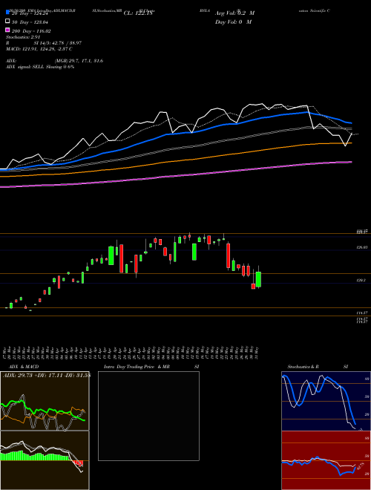Click the 126.03 price axis label
Viewport: 371px width, 490px height.
coord(361,247)
